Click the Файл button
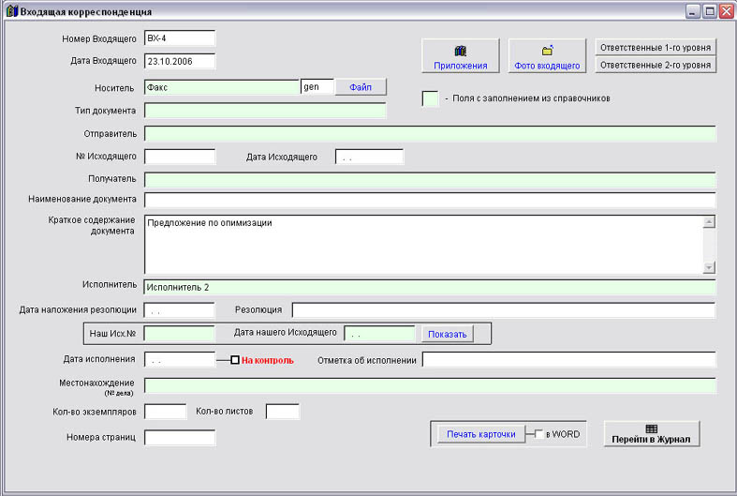Screen dimensions: 737x496 tap(361, 87)
